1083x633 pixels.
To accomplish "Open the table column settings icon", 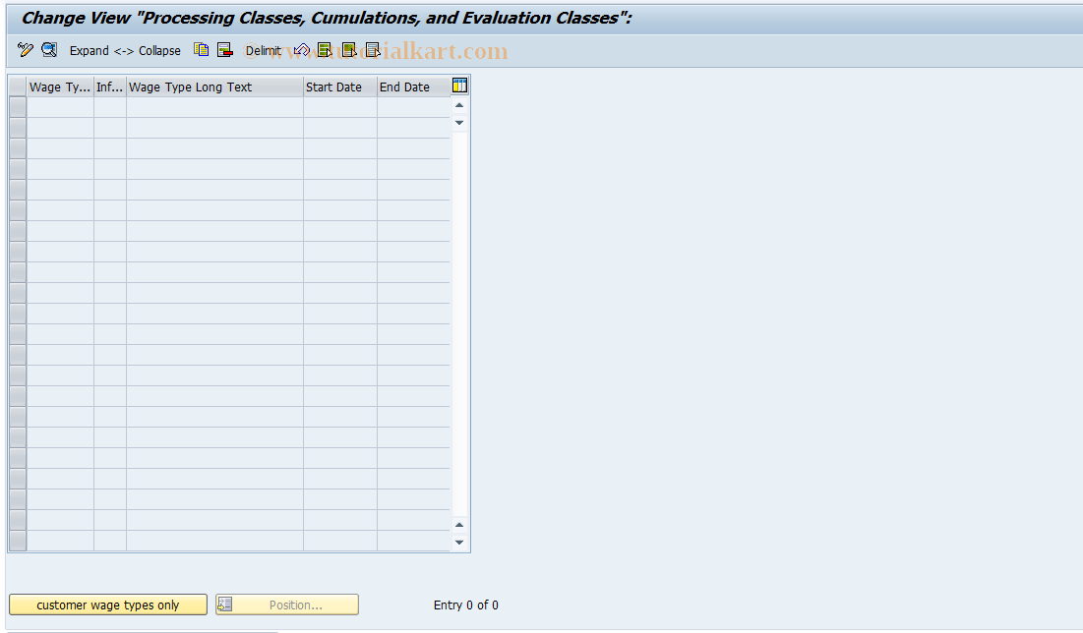I will (x=459, y=86).
